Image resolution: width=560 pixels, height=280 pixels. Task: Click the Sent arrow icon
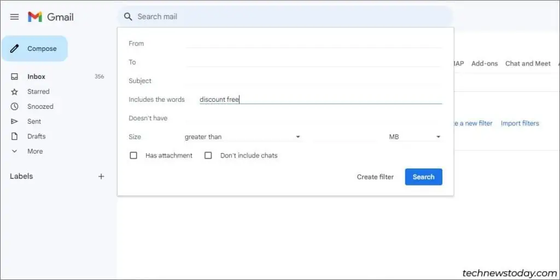14,121
